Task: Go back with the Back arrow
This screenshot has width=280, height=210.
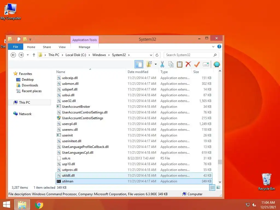Action: point(13,55)
